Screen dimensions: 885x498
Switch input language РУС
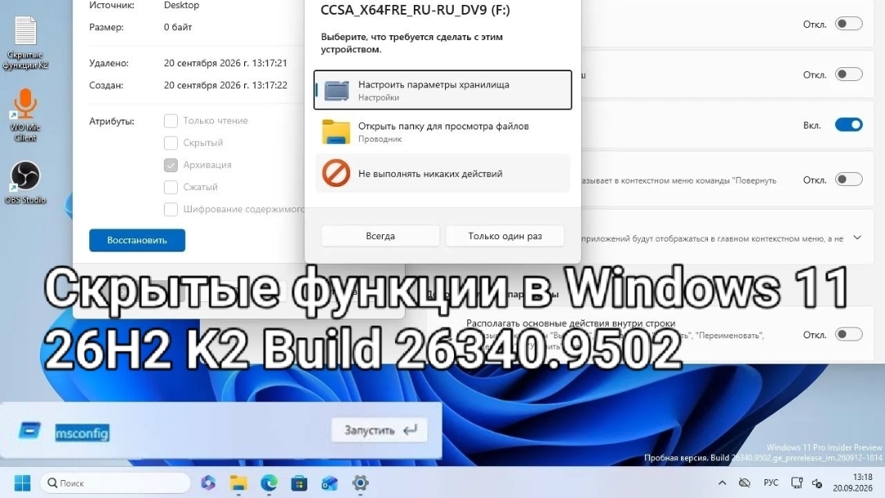point(770,482)
